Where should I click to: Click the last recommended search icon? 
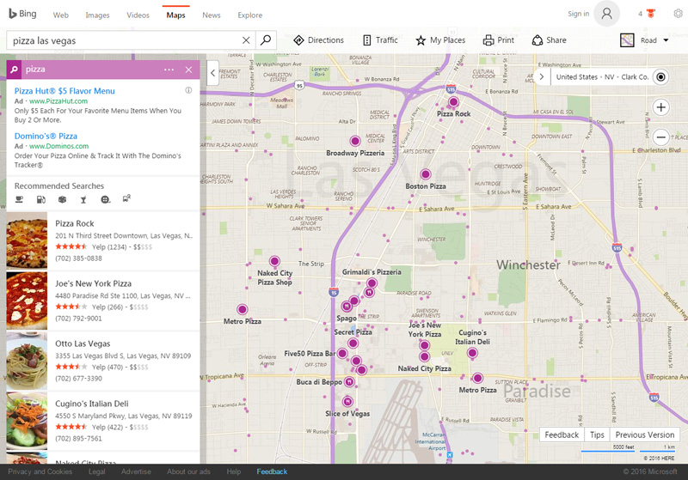pyautogui.click(x=126, y=199)
